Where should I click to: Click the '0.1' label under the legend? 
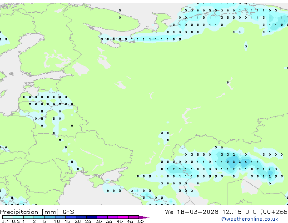tap(5, 221)
